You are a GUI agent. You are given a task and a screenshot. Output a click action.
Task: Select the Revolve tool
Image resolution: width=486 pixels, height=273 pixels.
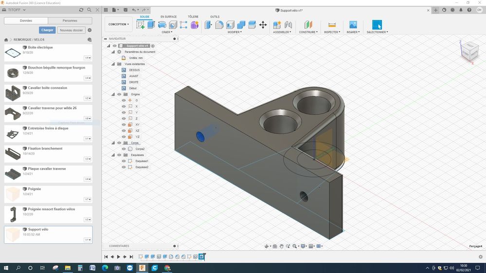tap(162, 25)
